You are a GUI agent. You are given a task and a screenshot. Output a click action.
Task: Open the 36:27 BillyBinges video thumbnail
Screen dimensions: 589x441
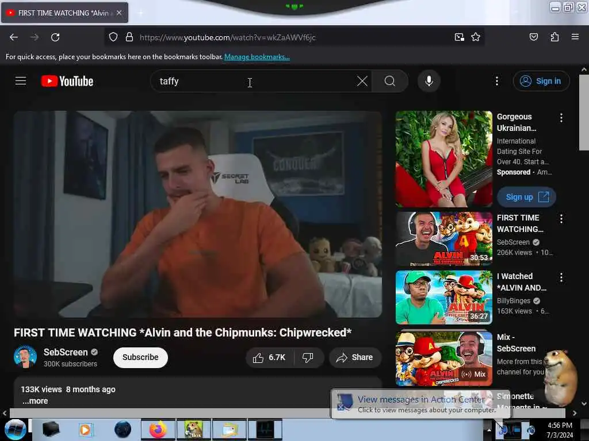[444, 297]
